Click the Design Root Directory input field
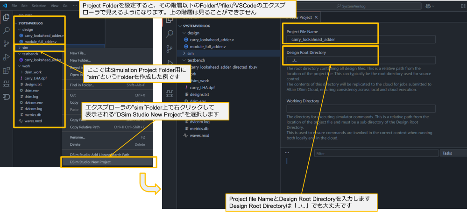467x213 pixels. tap(361, 60)
